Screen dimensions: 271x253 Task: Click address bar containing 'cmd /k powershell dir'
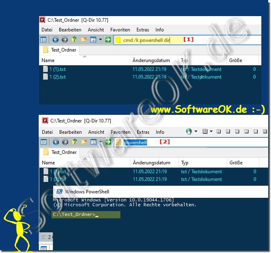point(188,40)
